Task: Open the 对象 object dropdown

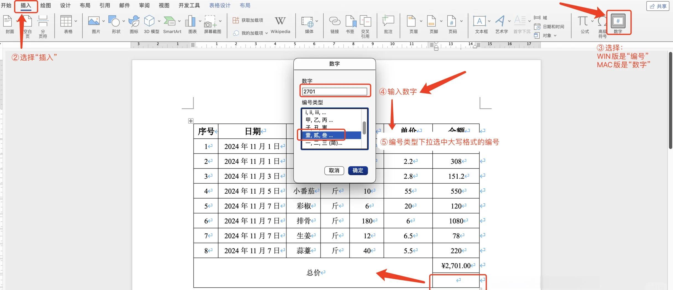Action: tap(555, 36)
